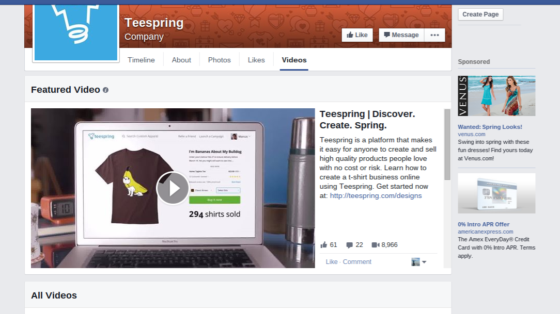Open the Venus spring dresses ad image

[496, 96]
